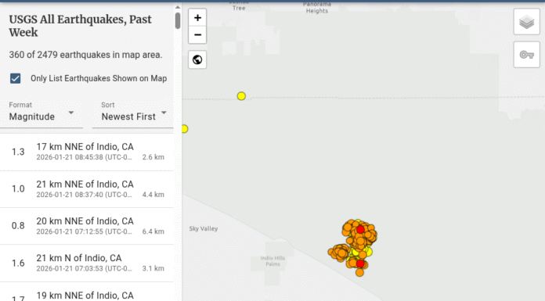
Task: Select the 1.7 magnitude 19 km NNE of Indio earthquake
Action: 87,292
